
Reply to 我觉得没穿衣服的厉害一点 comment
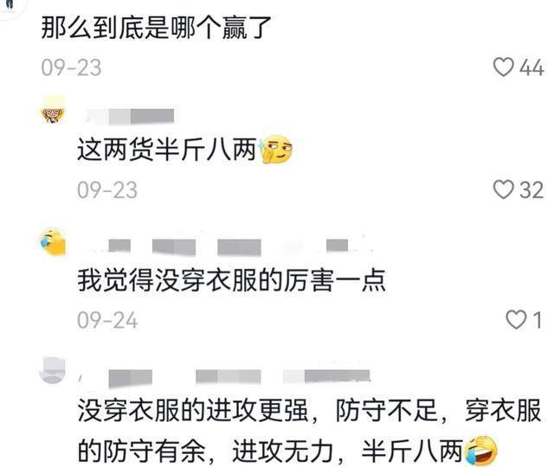231,281
